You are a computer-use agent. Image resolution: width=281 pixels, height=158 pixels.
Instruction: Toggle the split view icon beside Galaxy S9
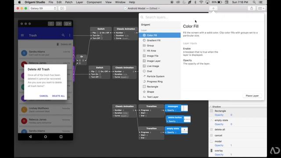click(x=62, y=8)
